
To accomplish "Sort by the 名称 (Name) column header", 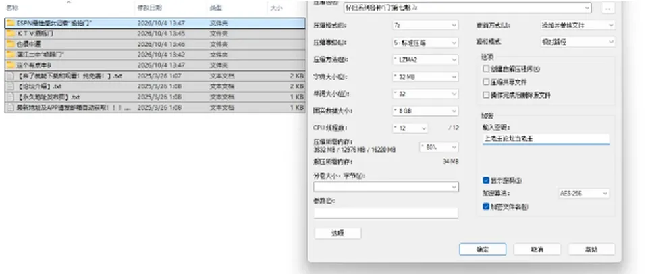I will tap(13, 8).
